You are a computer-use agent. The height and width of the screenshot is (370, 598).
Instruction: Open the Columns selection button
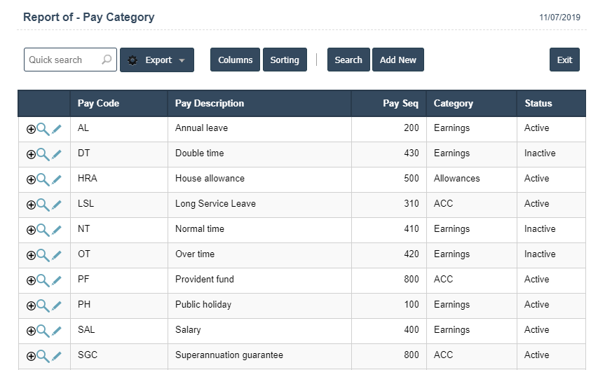[235, 60]
